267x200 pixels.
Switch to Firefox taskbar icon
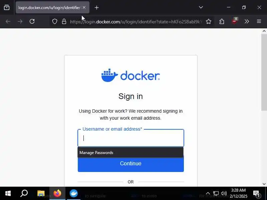[57, 193]
